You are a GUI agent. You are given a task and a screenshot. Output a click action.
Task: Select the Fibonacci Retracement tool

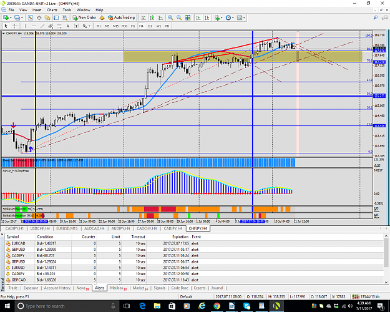59,26
